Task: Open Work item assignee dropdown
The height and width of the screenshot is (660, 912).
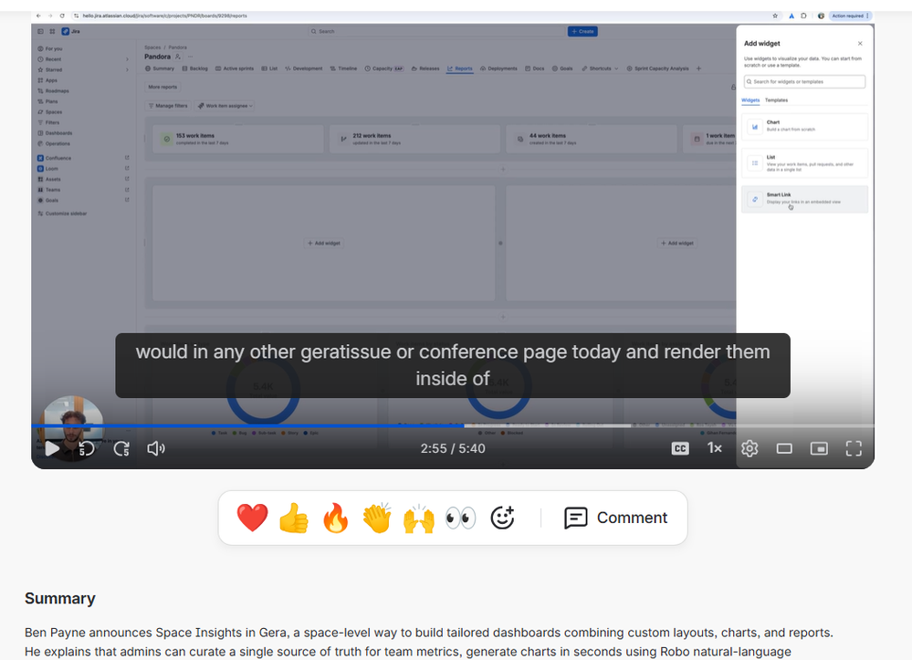Action: 225,106
